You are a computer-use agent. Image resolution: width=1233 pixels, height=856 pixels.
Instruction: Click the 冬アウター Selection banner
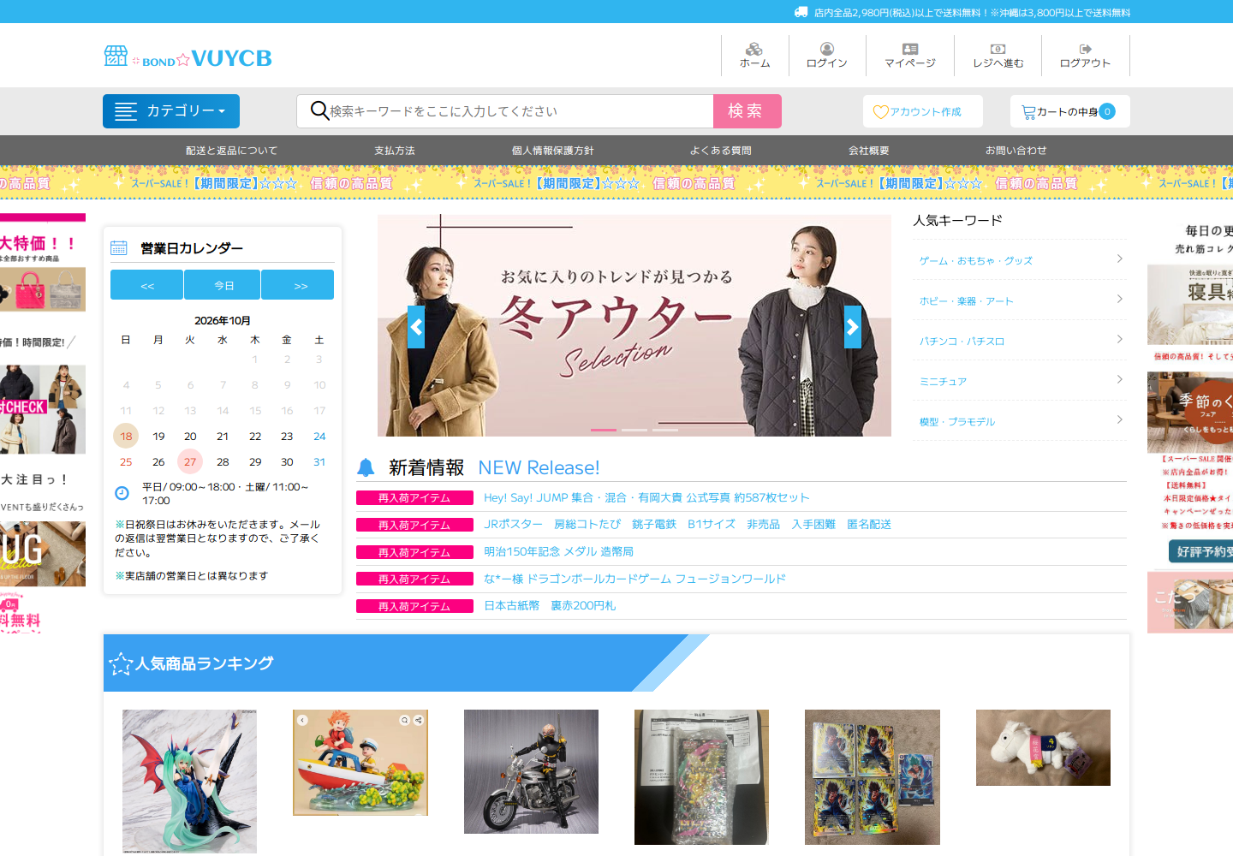point(634,325)
